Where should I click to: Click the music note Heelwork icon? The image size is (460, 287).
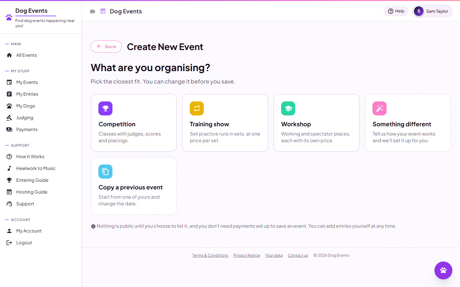(9, 168)
